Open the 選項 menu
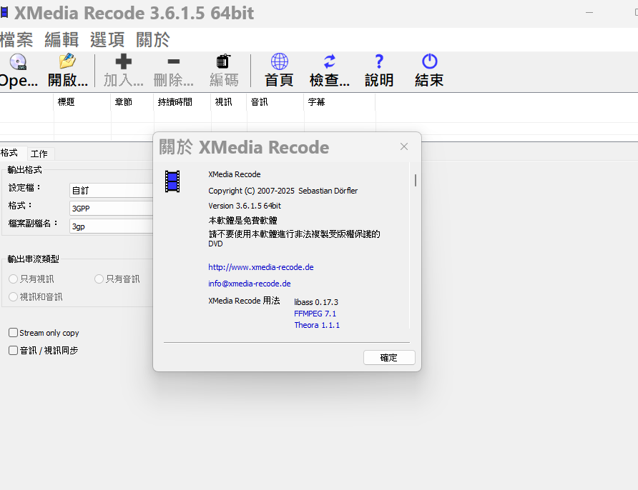This screenshot has width=638, height=490. click(x=107, y=40)
